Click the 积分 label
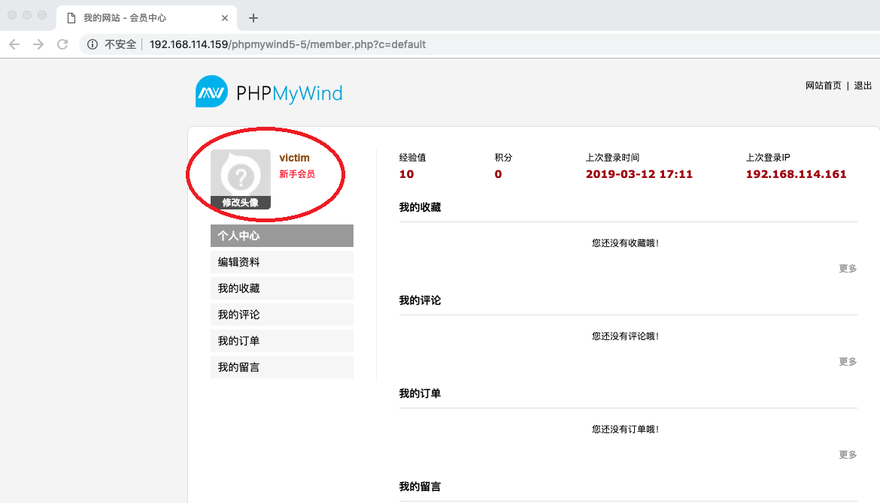The image size is (880, 503). 503,158
